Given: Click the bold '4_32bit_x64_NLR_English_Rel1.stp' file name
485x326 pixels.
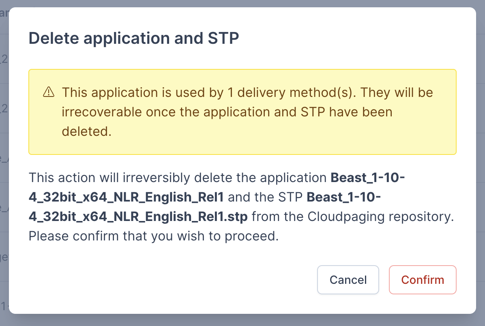Looking at the screenshot, I should coord(138,217).
